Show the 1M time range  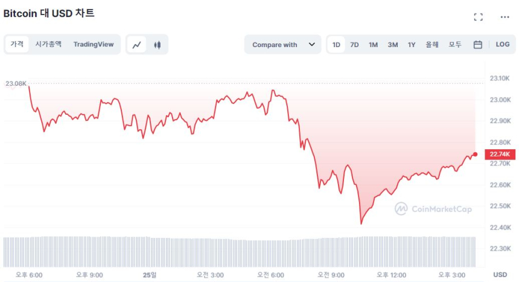373,45
